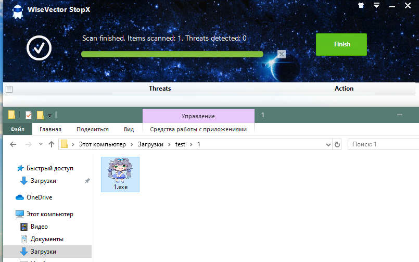Click Загрузки in the address path

click(x=150, y=144)
